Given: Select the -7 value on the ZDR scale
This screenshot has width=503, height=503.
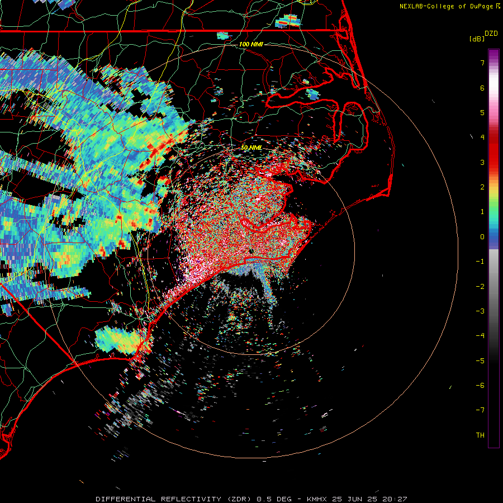Looking at the screenshot, I should pyautogui.click(x=480, y=410).
